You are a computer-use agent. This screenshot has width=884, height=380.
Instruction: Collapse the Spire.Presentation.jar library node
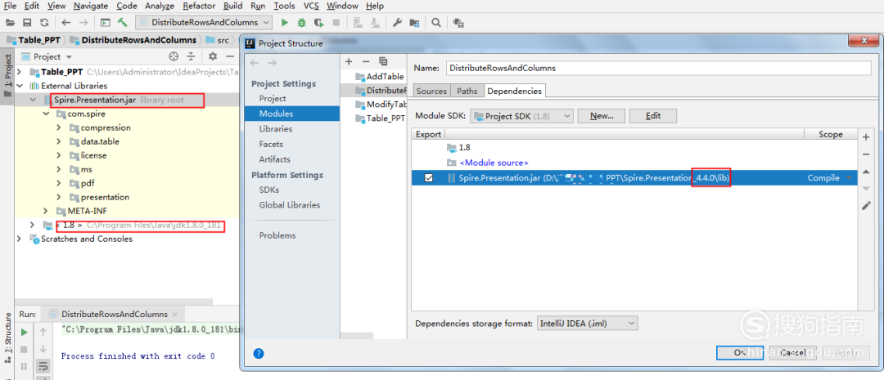(x=33, y=100)
